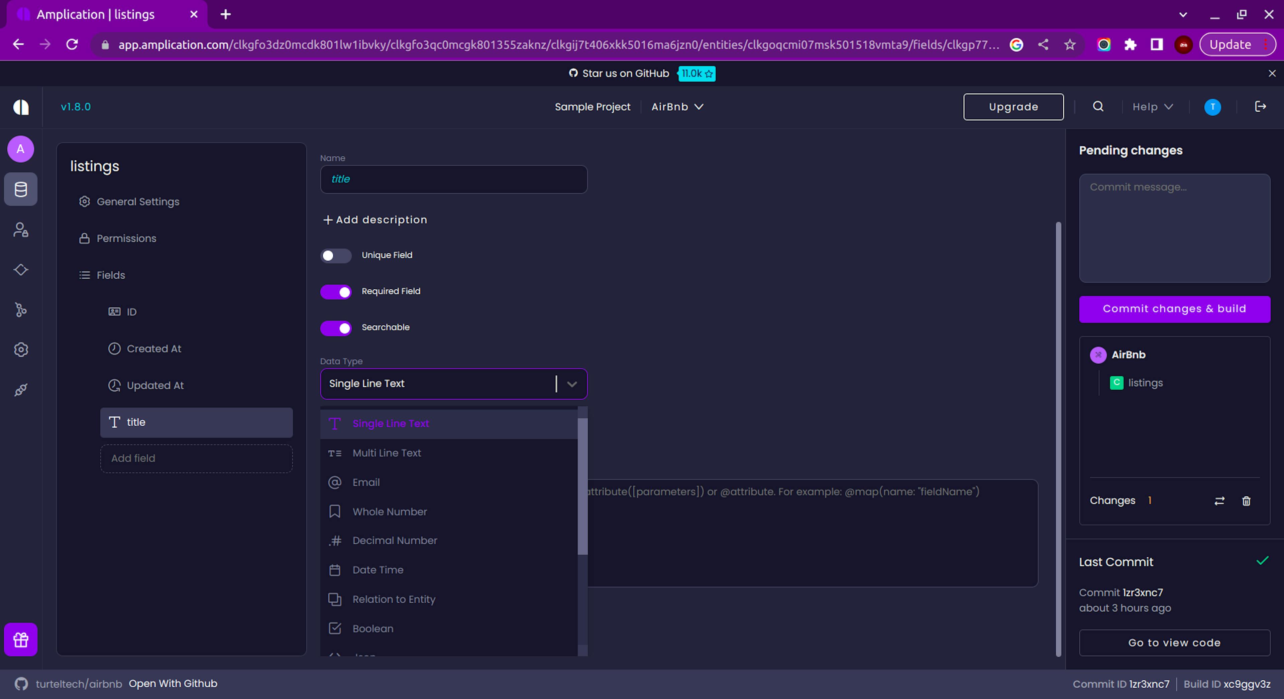
Task: Select Multi Line Text from data type dropdown
Action: click(386, 452)
